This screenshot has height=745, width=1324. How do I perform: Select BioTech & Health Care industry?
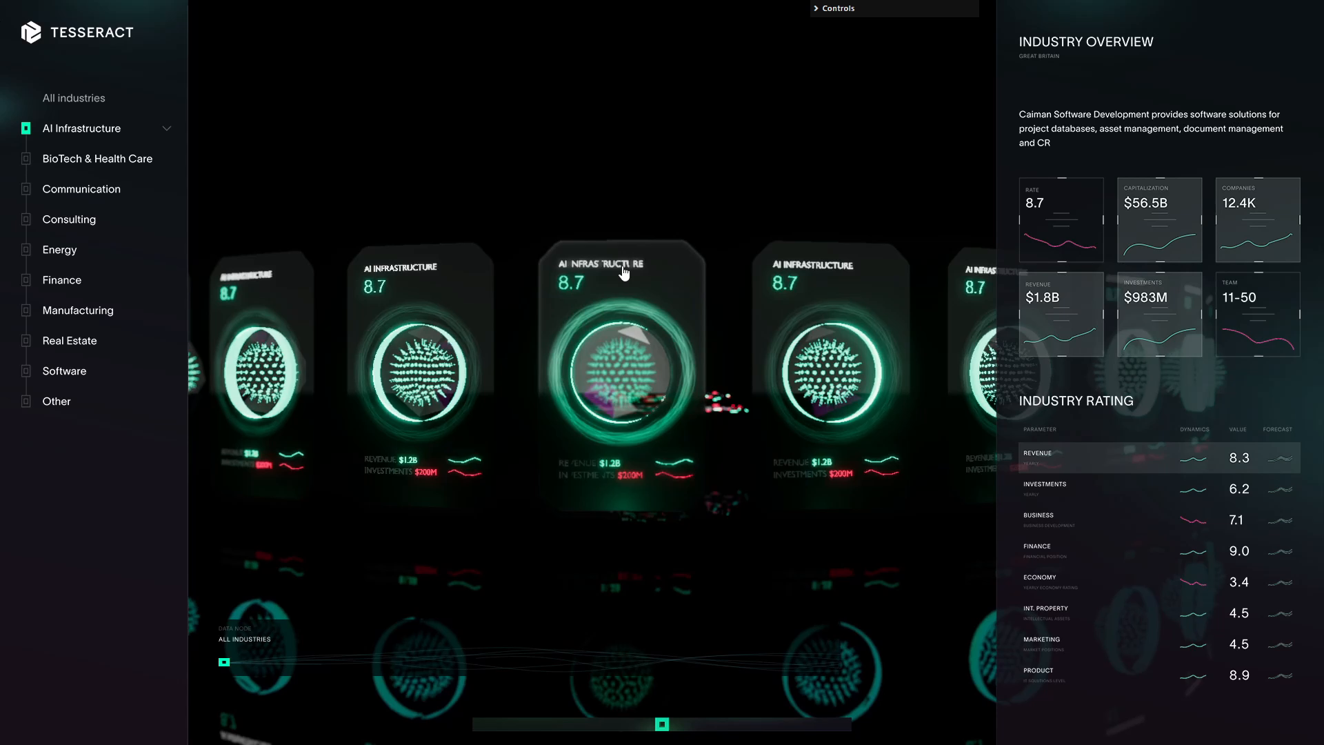(97, 159)
